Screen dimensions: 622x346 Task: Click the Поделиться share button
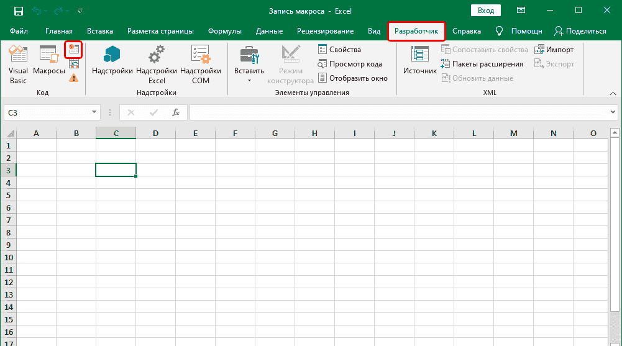pyautogui.click(x=580, y=31)
